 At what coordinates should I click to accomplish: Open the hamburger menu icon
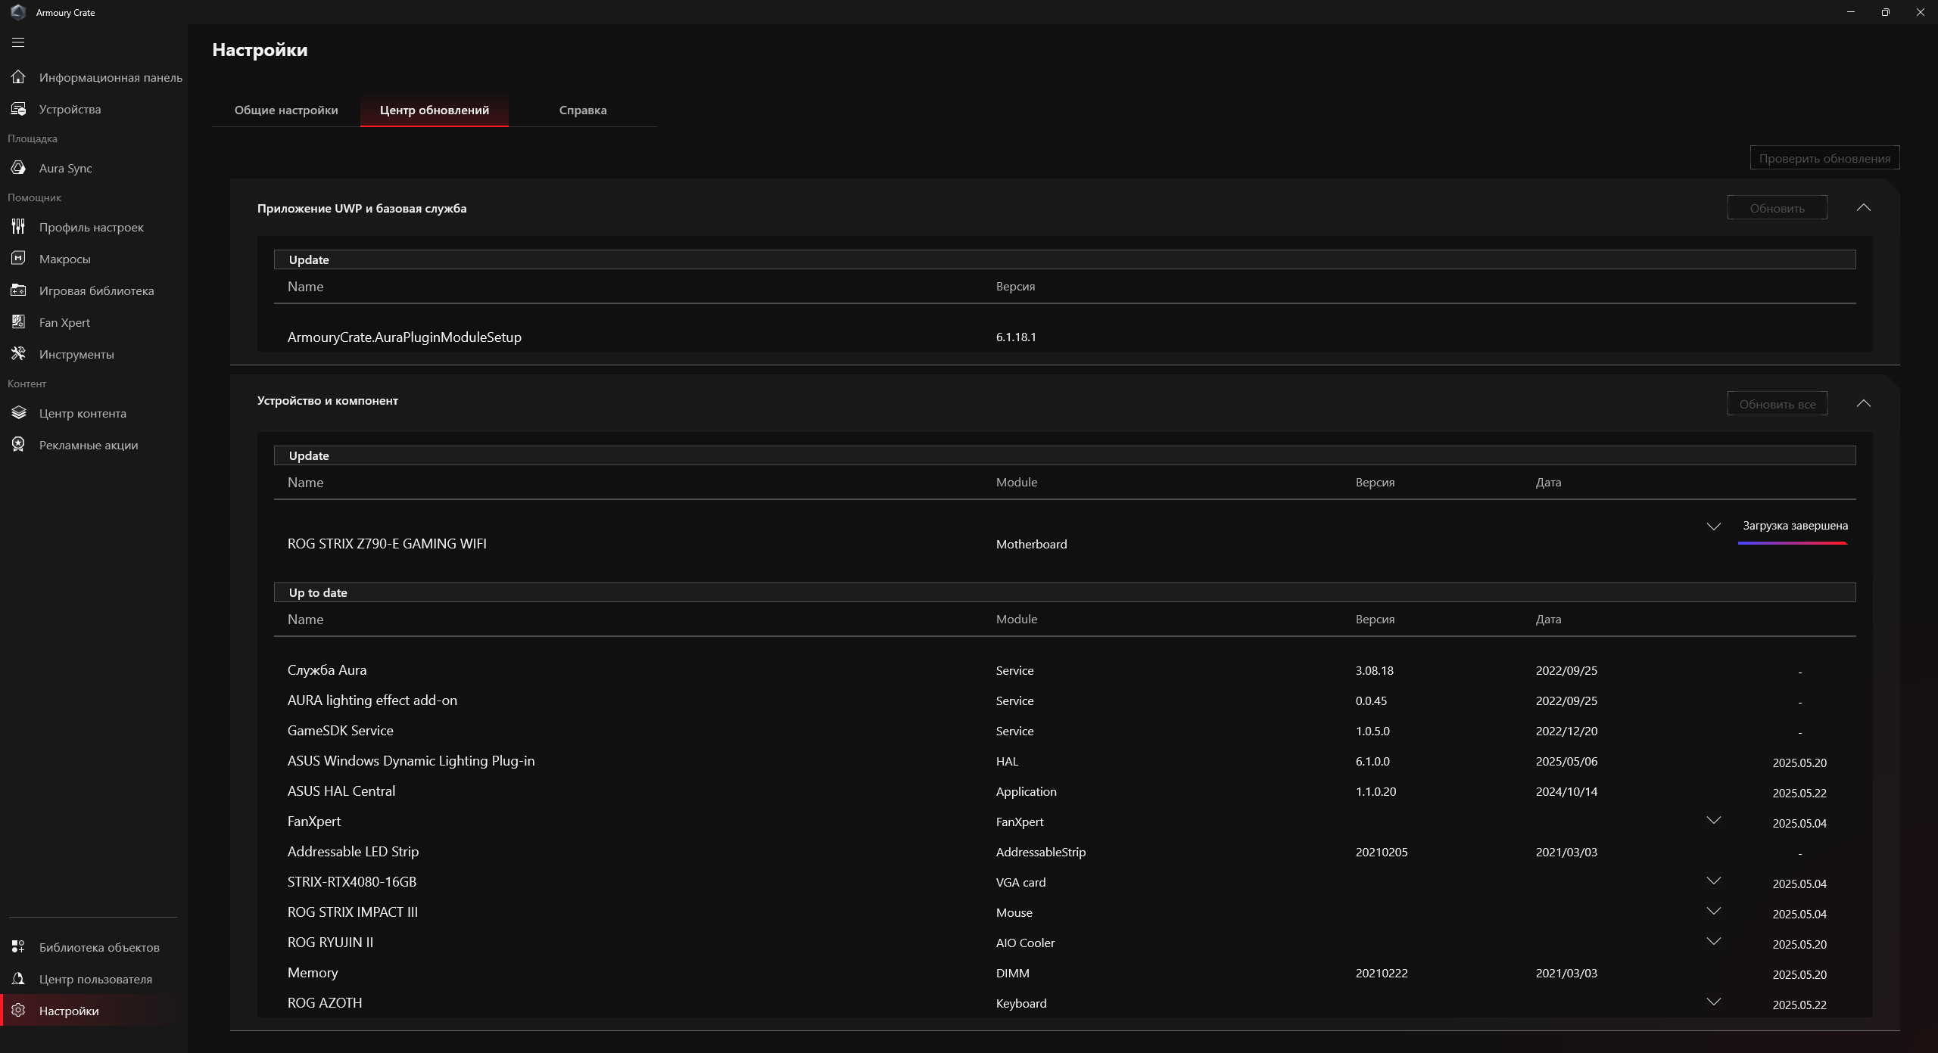point(18,42)
